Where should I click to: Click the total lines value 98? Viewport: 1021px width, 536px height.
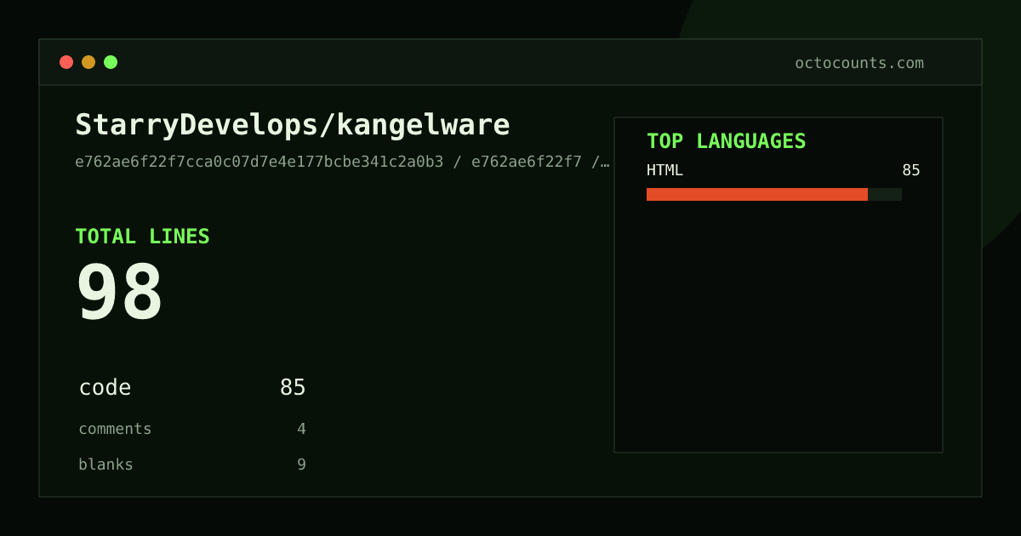119,292
